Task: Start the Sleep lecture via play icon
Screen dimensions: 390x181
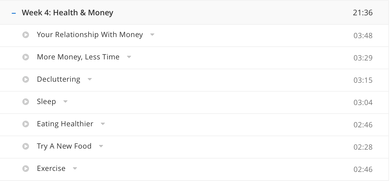Action: [26, 102]
